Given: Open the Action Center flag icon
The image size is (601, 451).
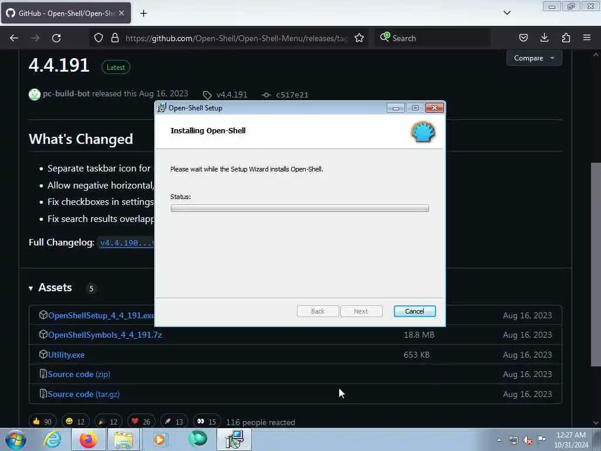Looking at the screenshot, I should (x=541, y=439).
